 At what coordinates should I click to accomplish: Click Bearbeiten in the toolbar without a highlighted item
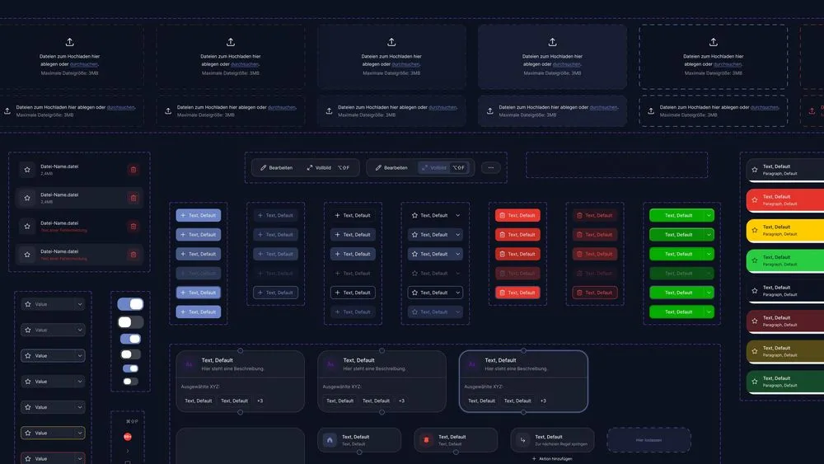pos(276,167)
